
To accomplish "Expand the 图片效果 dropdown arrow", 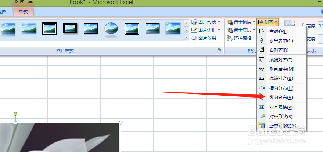I will click(x=219, y=38).
